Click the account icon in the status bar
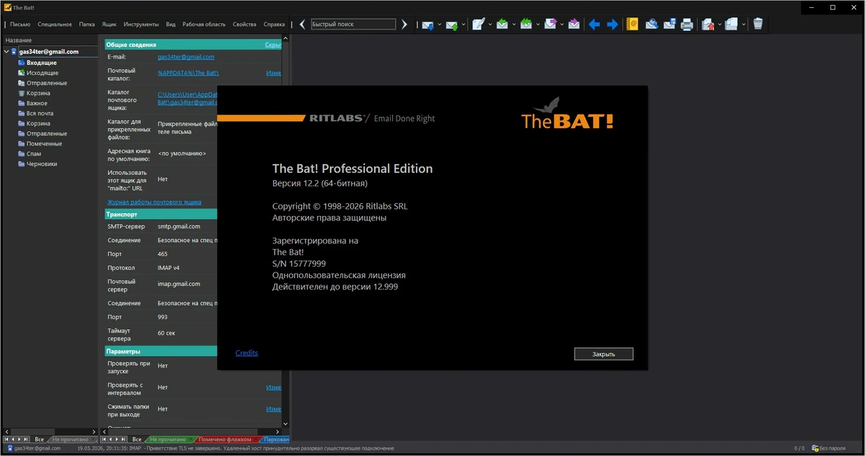This screenshot has width=865, height=456. [x=9, y=448]
